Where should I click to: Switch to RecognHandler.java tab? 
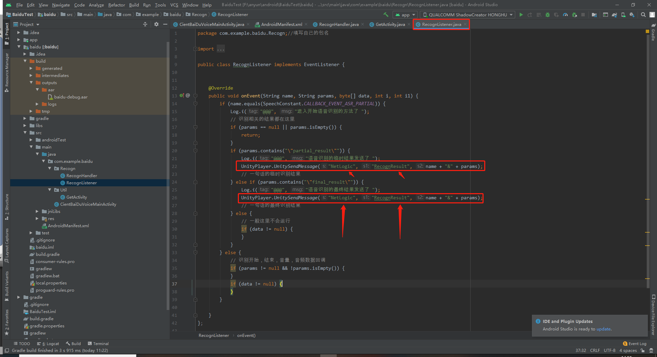click(339, 24)
